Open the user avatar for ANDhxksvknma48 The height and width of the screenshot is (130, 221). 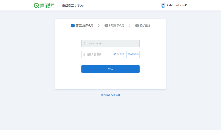(x=163, y=5)
